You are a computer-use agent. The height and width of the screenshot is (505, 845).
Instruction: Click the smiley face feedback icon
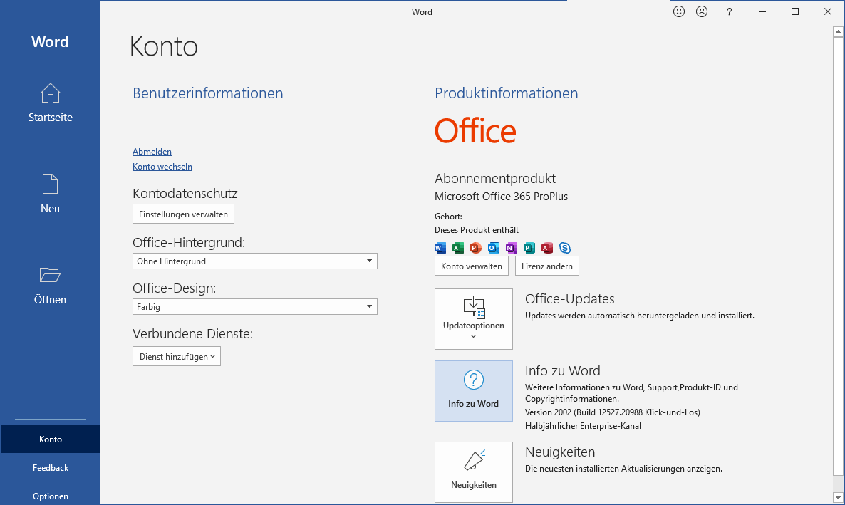(679, 11)
